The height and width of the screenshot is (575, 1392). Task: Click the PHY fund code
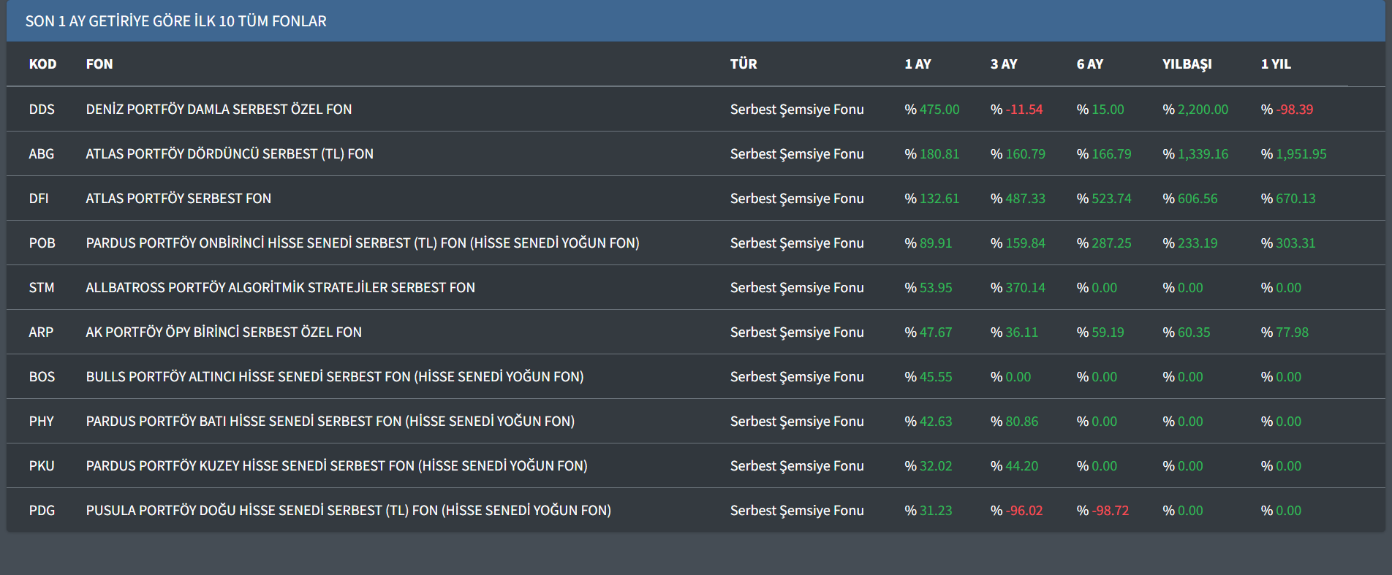[x=42, y=422]
